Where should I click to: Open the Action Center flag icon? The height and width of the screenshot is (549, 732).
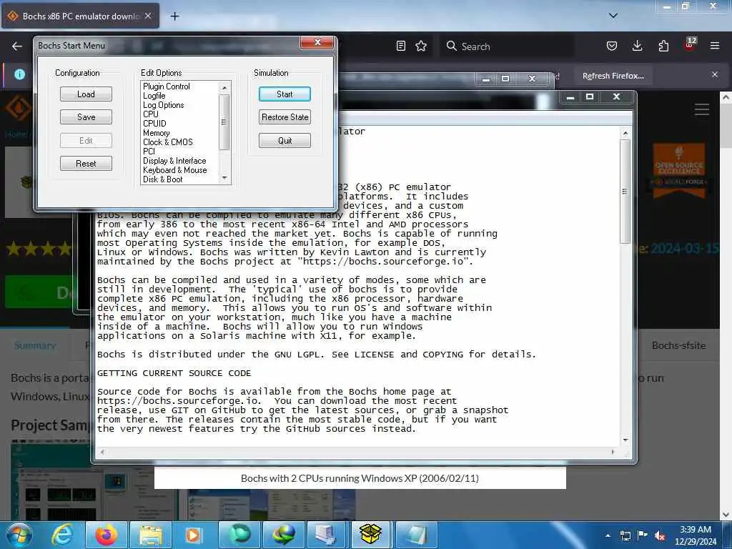643,535
